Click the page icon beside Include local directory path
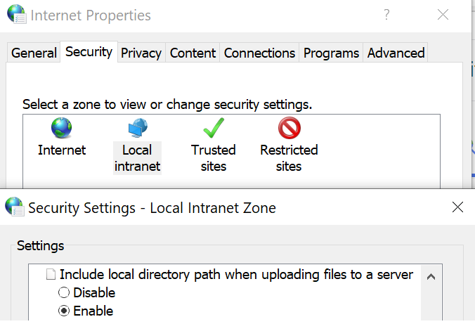Viewport: 475px width, 324px height. (50, 275)
